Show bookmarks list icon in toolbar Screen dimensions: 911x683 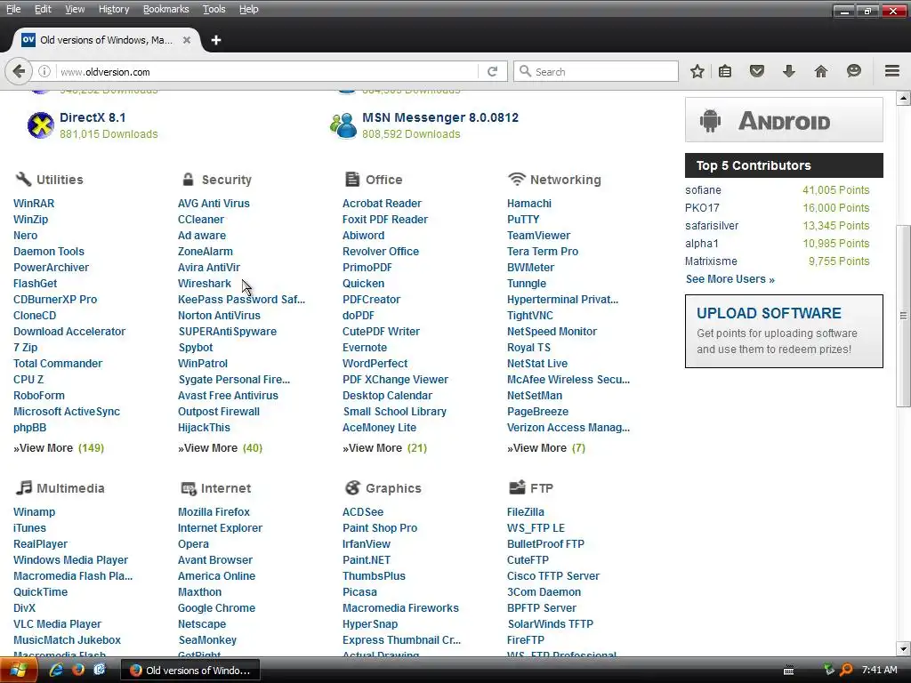[x=724, y=71]
